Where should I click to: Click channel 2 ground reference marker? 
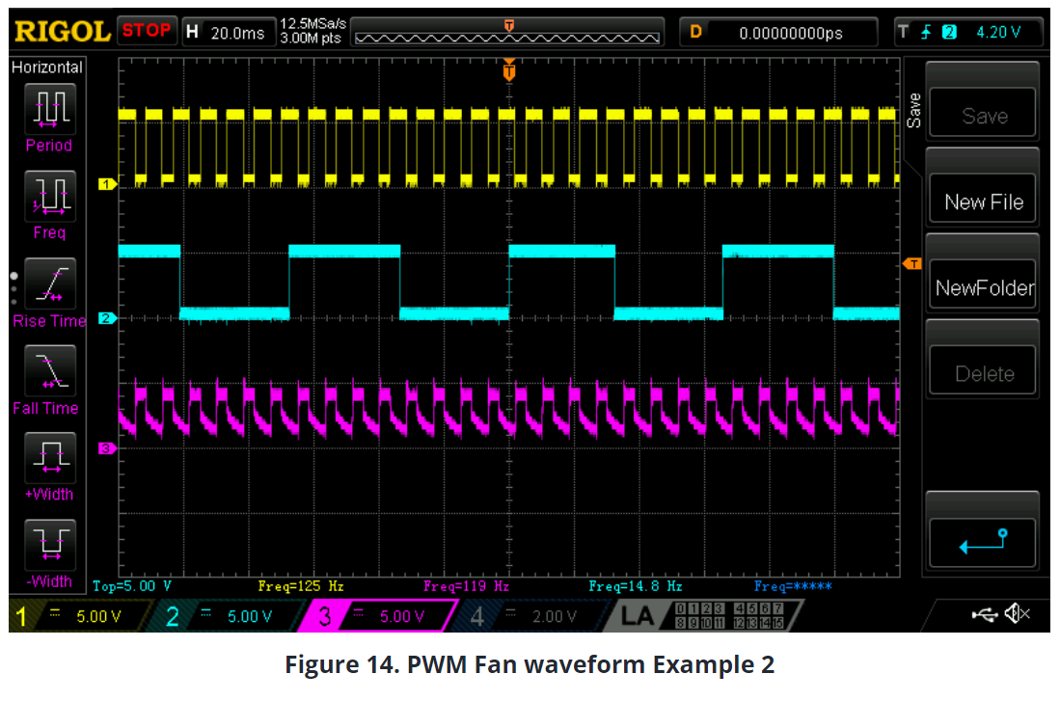[x=107, y=317]
